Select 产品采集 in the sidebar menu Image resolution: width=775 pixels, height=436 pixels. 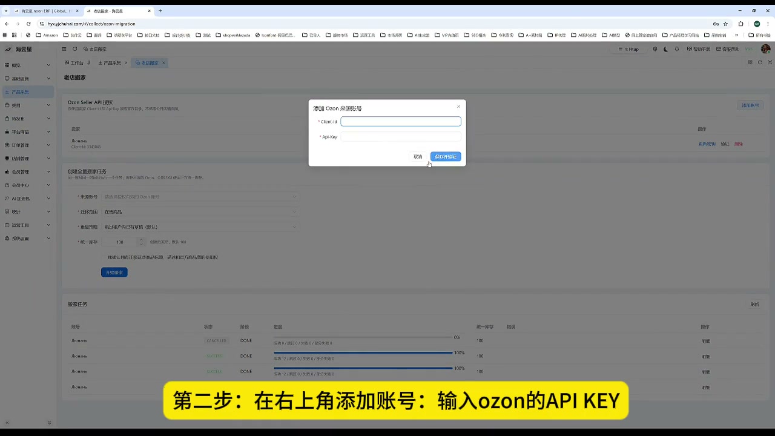coord(27,92)
